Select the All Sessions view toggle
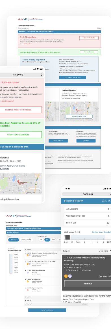 [14, 240]
